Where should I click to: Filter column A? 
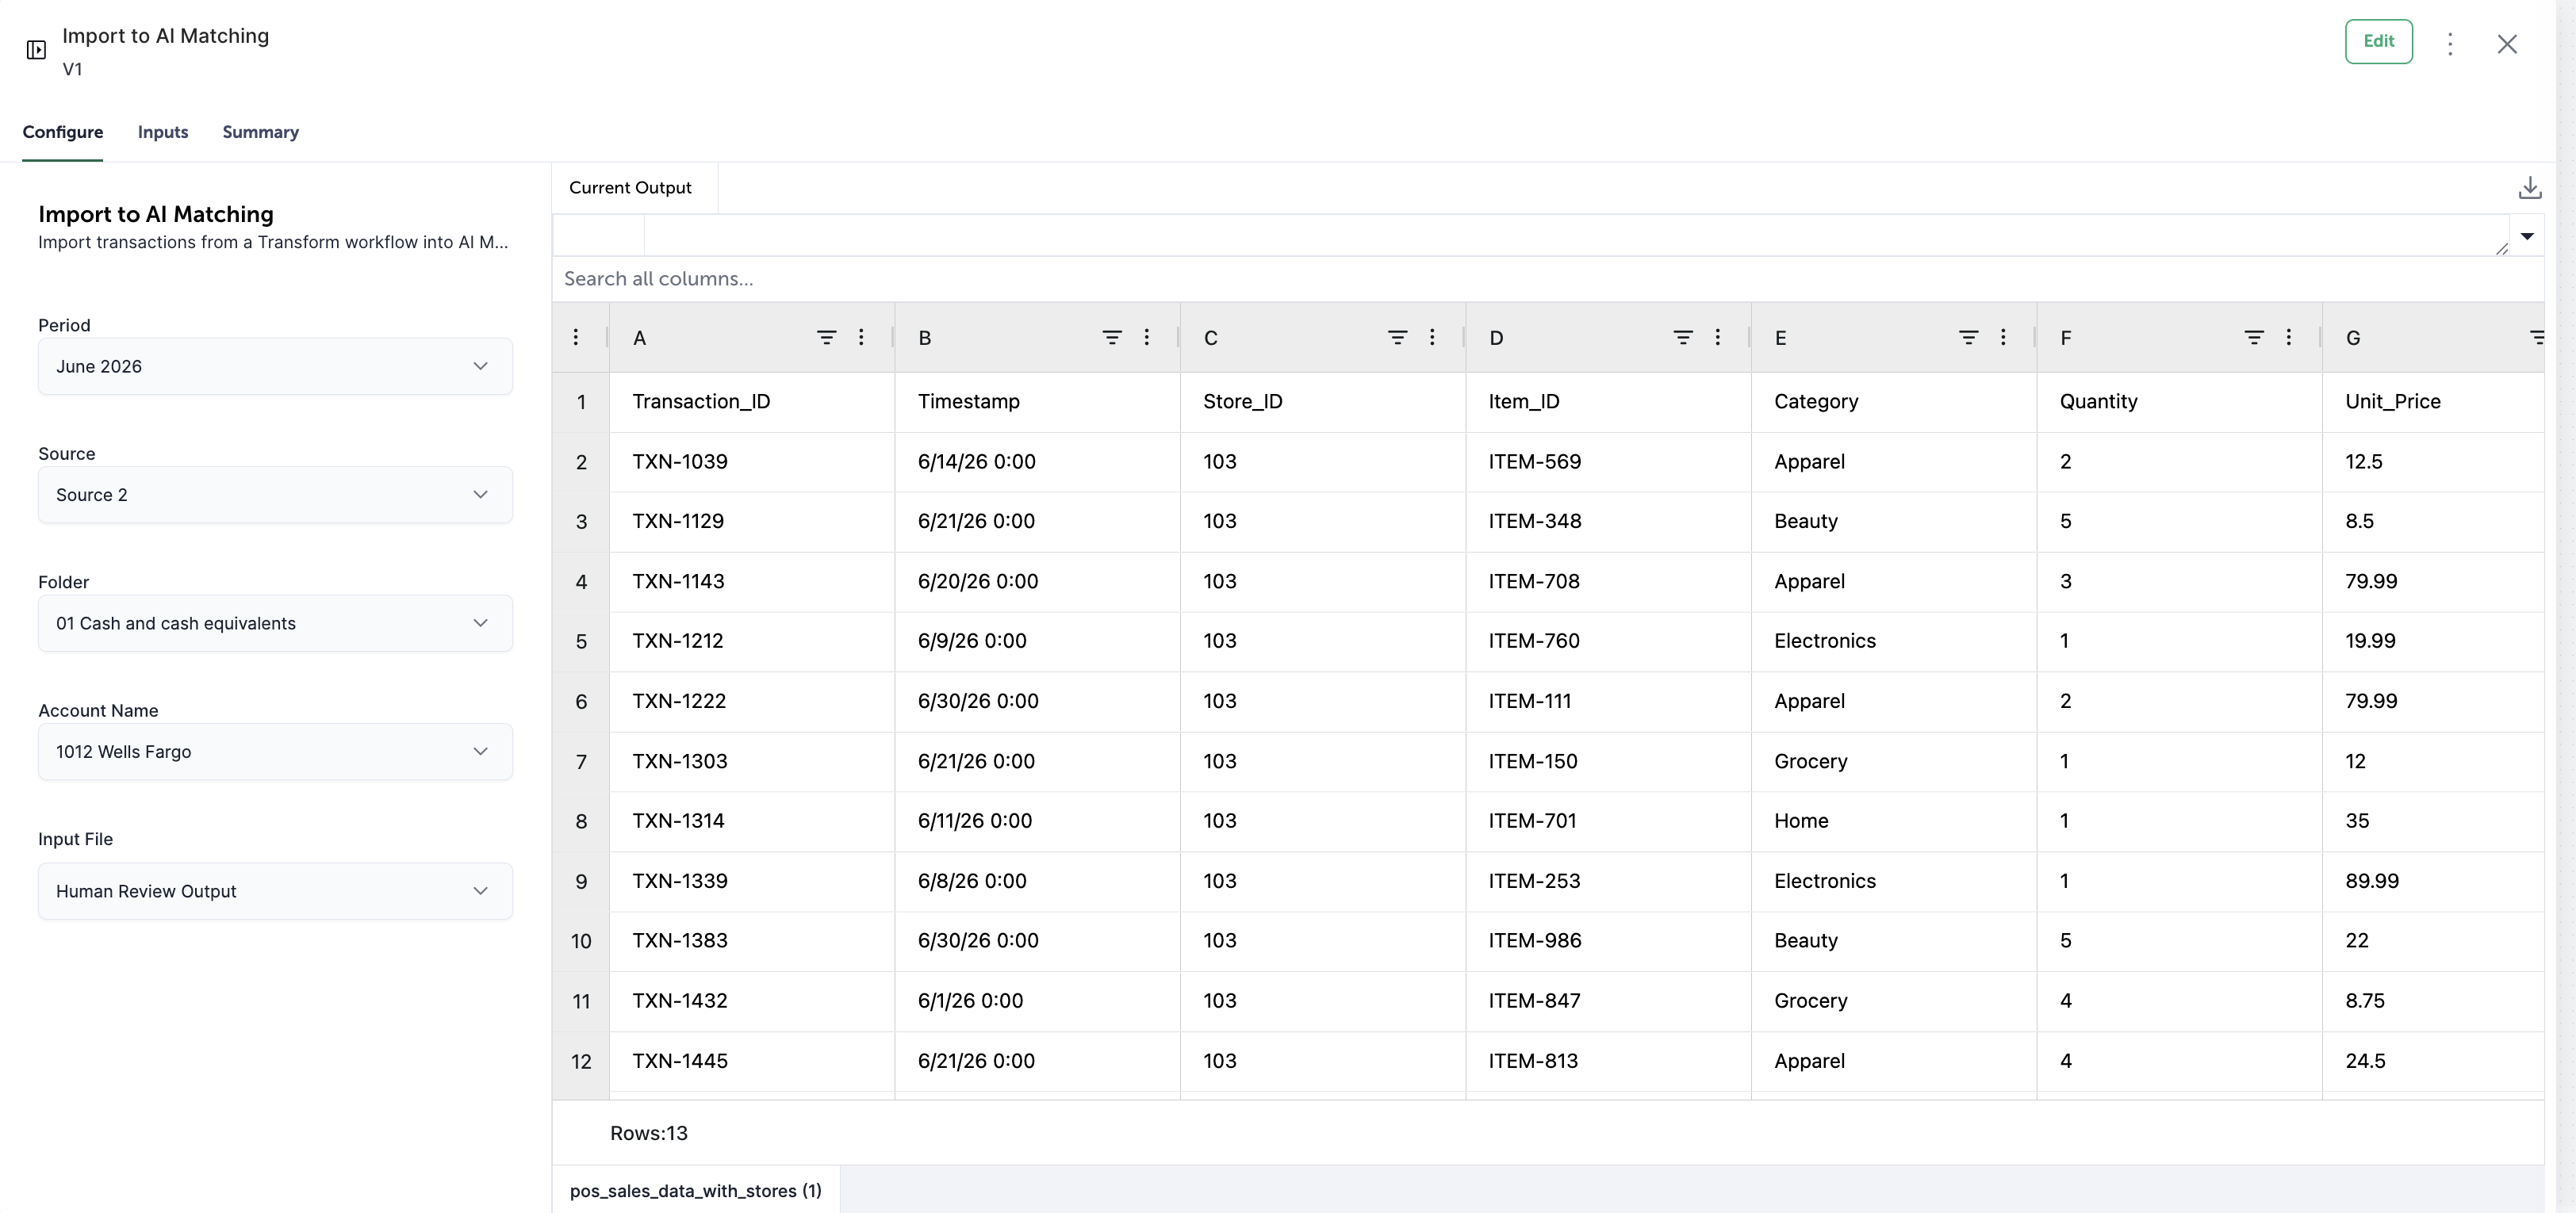pos(826,337)
